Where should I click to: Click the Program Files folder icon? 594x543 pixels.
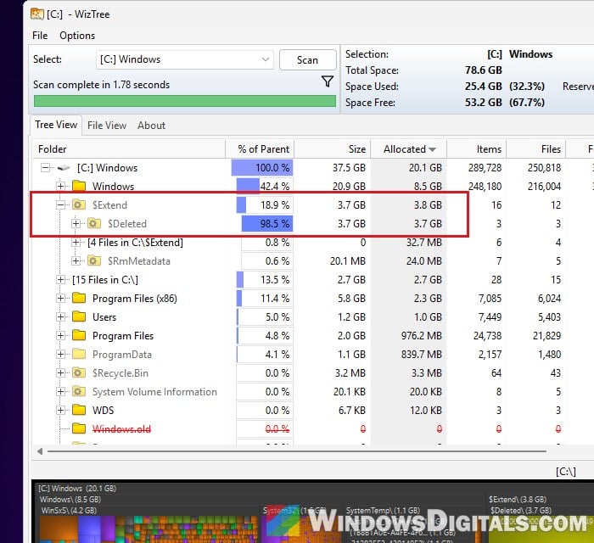click(79, 335)
